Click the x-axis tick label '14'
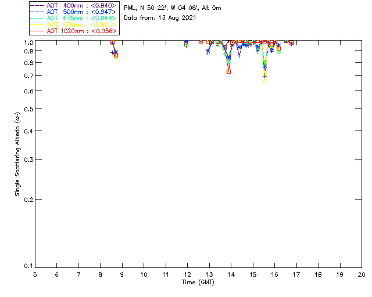Image resolution: width=372 pixels, height=297 pixels. 231,274
